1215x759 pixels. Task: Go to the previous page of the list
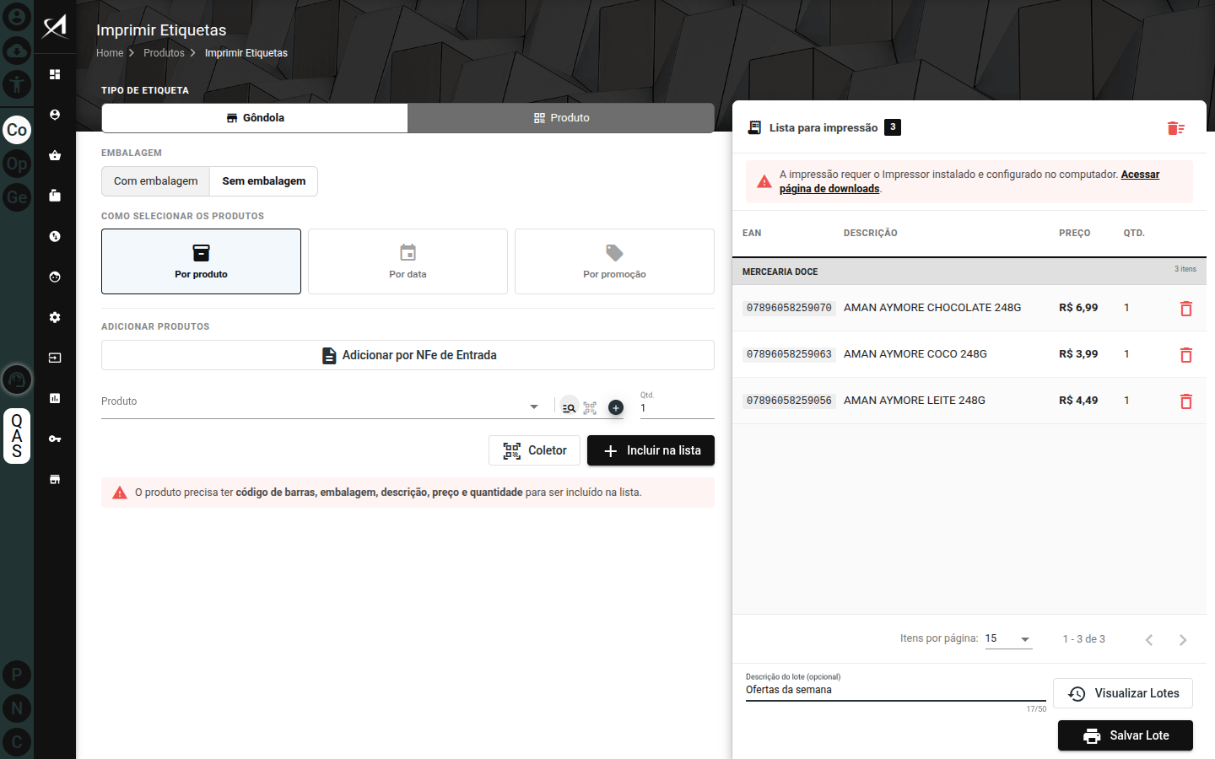tap(1149, 640)
